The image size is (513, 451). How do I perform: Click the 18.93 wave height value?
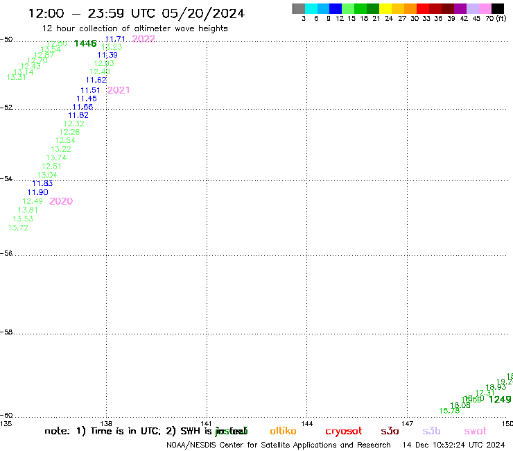496,387
